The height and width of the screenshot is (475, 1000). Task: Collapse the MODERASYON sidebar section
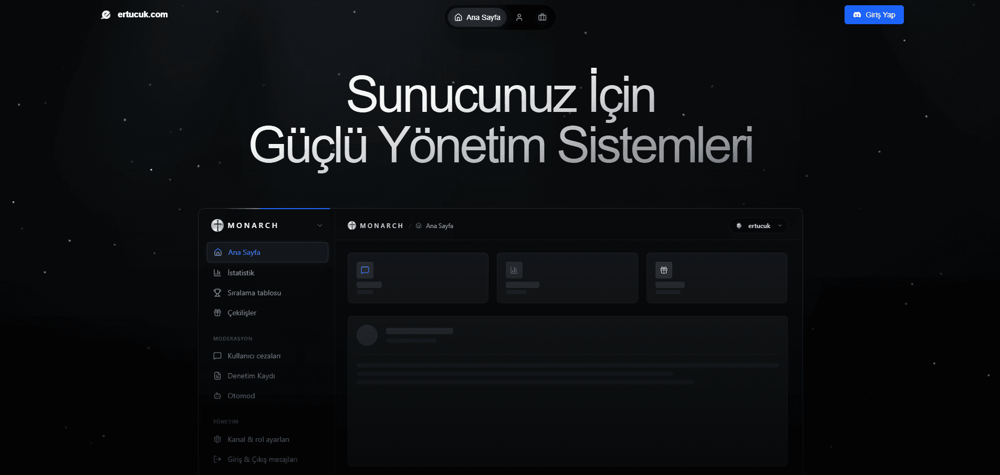[x=232, y=338]
